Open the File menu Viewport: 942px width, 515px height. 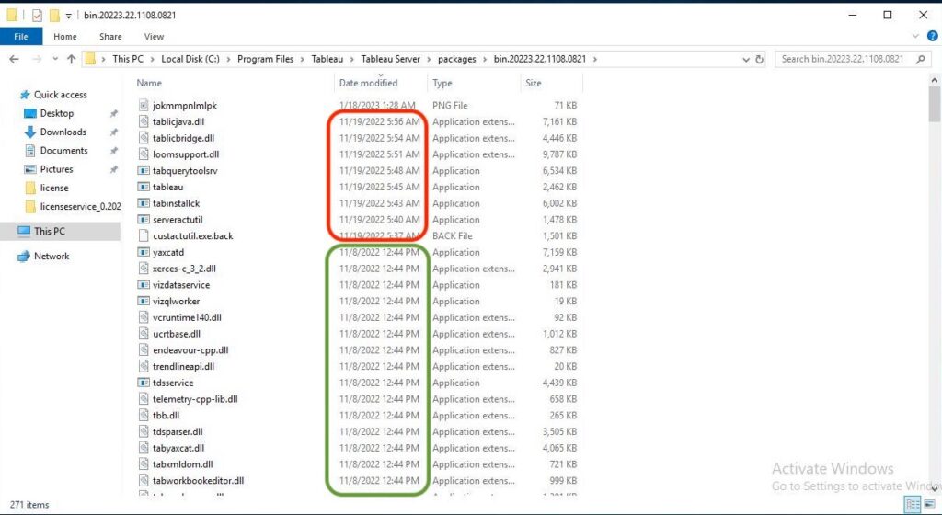point(21,37)
